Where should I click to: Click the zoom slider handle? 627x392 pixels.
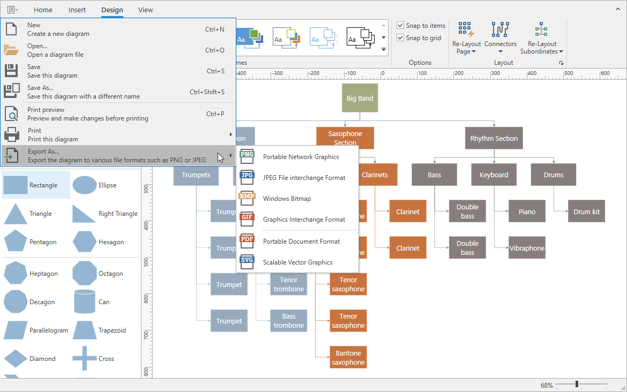click(x=577, y=385)
